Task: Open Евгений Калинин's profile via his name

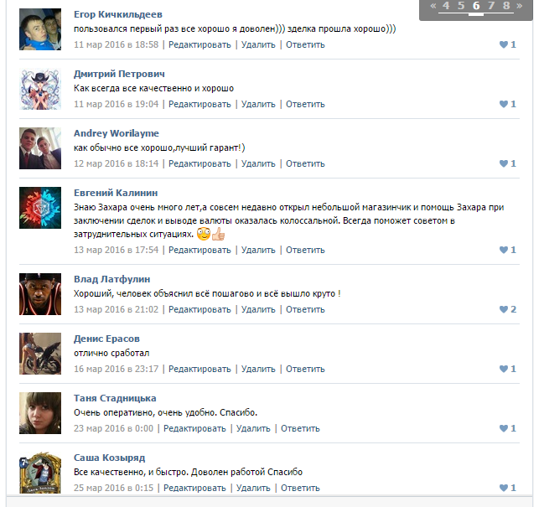Action: click(x=116, y=193)
